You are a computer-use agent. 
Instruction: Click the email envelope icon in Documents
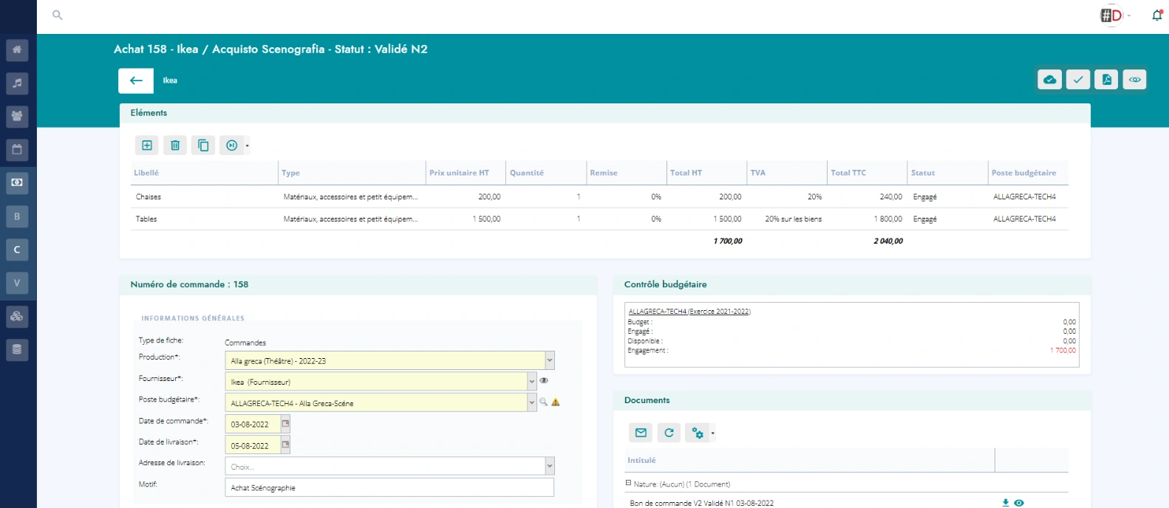[641, 433]
